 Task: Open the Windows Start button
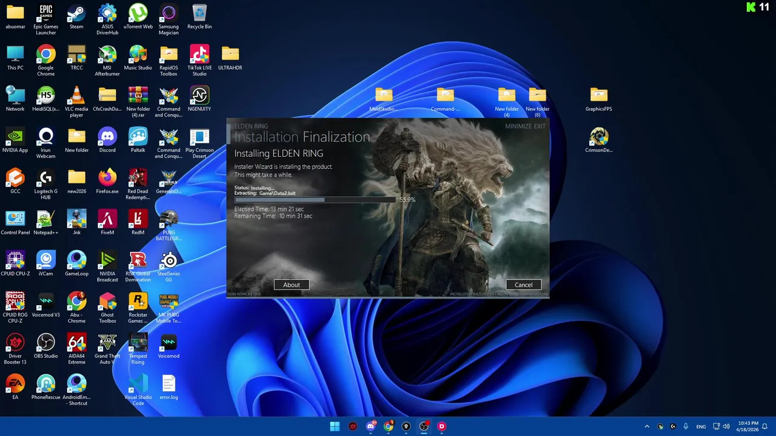[x=335, y=426]
